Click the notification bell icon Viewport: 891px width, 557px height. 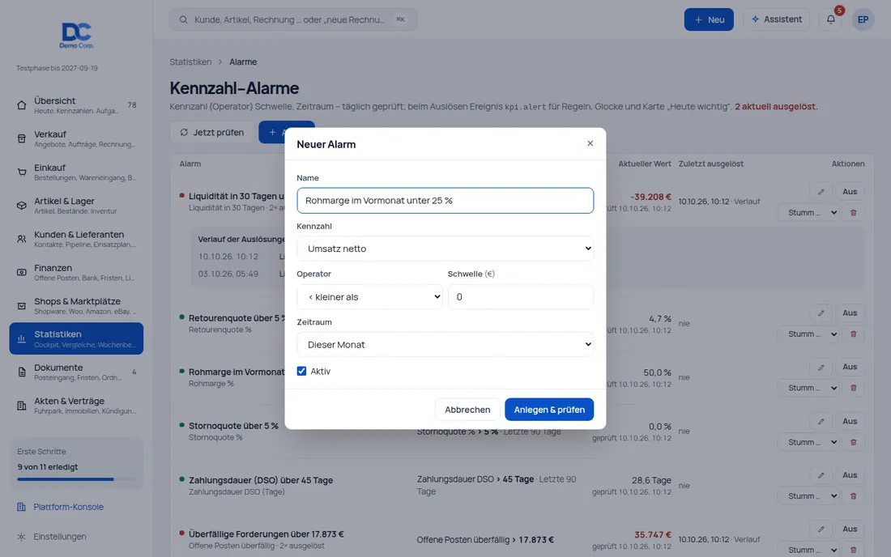coord(831,19)
